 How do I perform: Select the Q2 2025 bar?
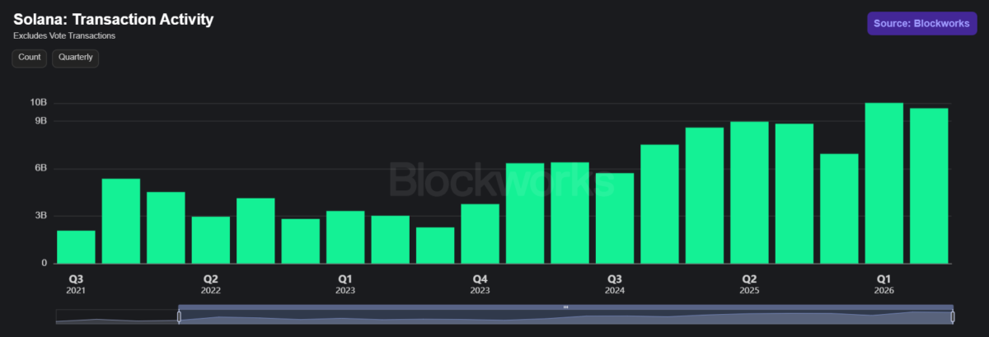click(749, 193)
